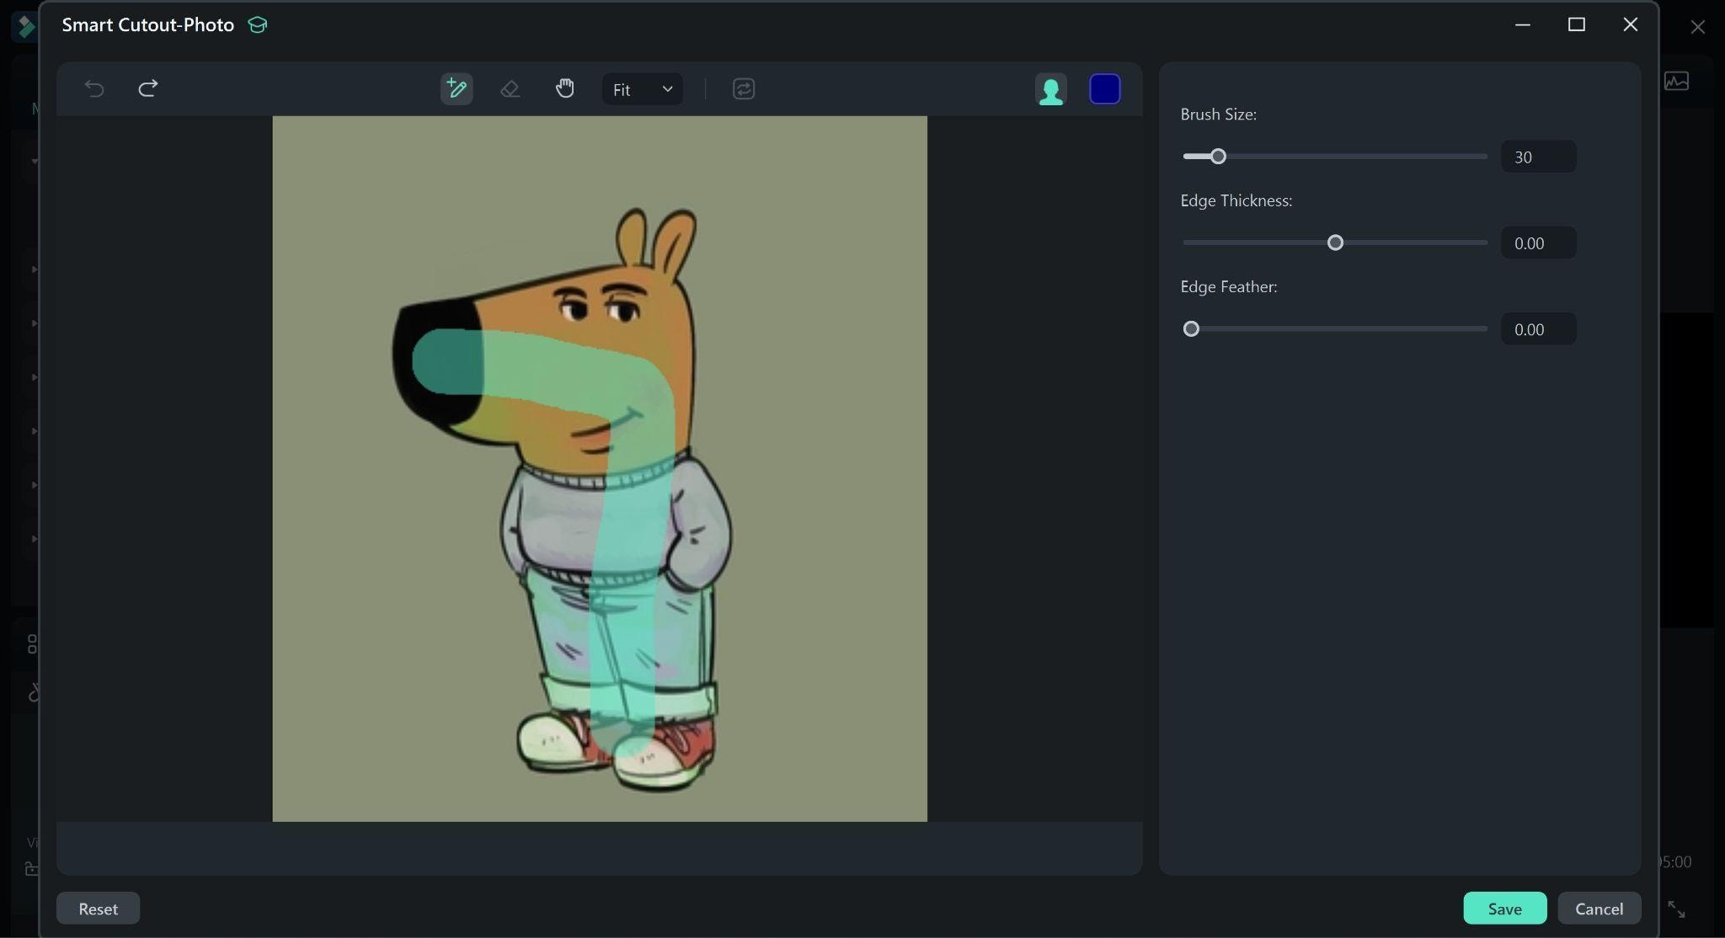Click the Save button
1725x938 pixels.
coord(1505,909)
